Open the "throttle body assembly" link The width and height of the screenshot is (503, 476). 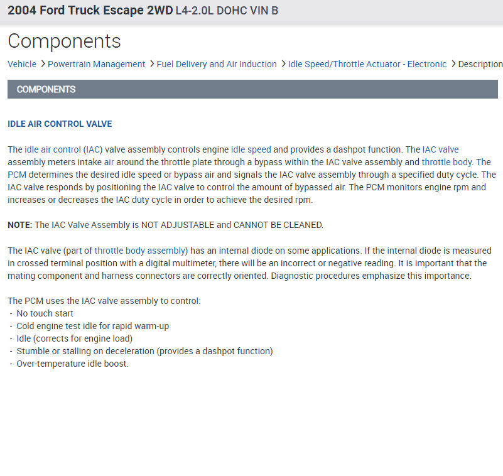tap(140, 251)
